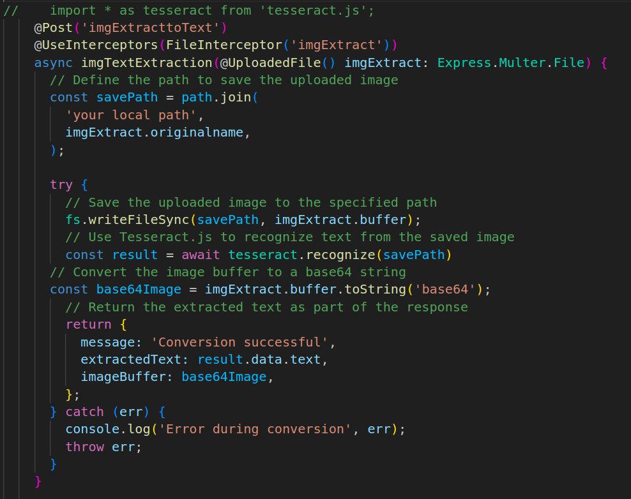
Task: Click the 'Use Tesseract.js to recognize' comment
Action: coord(290,237)
